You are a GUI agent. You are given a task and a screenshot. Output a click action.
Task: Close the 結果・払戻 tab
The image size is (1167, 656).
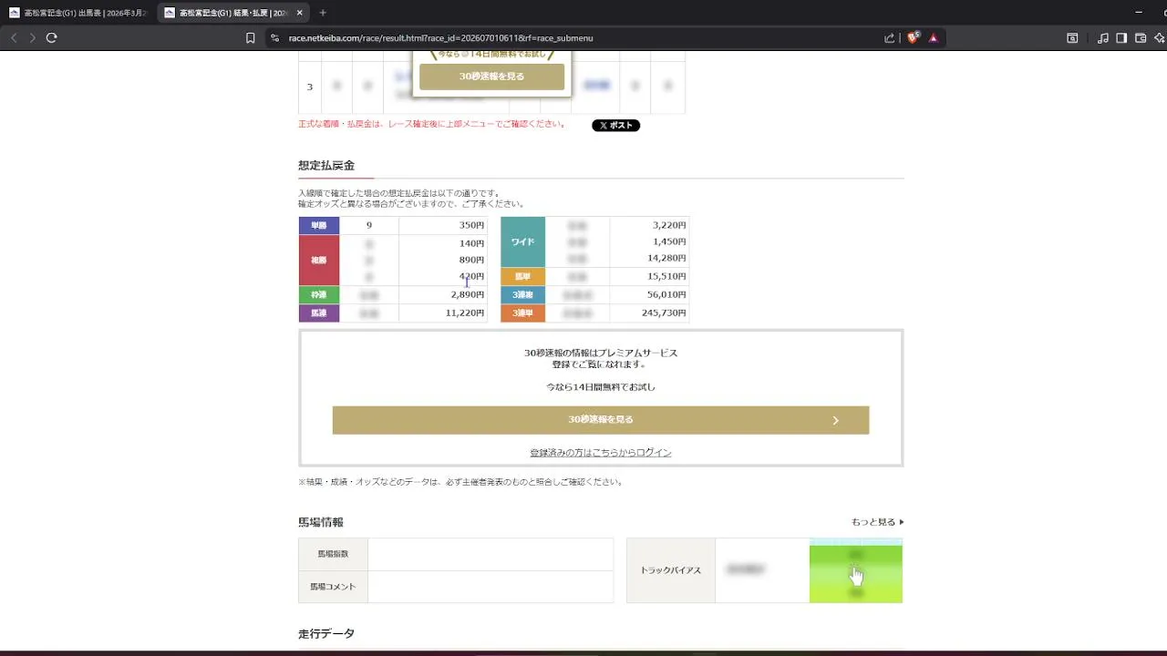[299, 13]
